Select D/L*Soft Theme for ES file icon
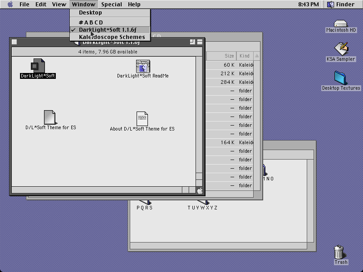This screenshot has height=272, width=363. 50,117
